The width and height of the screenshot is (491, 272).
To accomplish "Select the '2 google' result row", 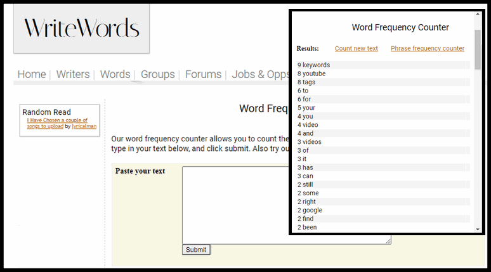I will (383, 210).
